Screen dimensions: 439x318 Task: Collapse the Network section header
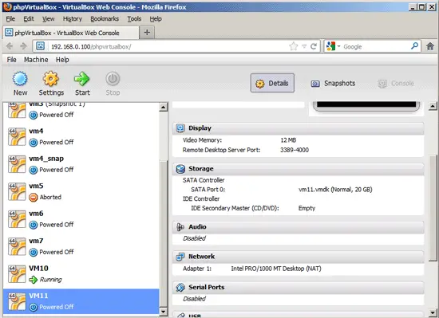click(x=299, y=257)
